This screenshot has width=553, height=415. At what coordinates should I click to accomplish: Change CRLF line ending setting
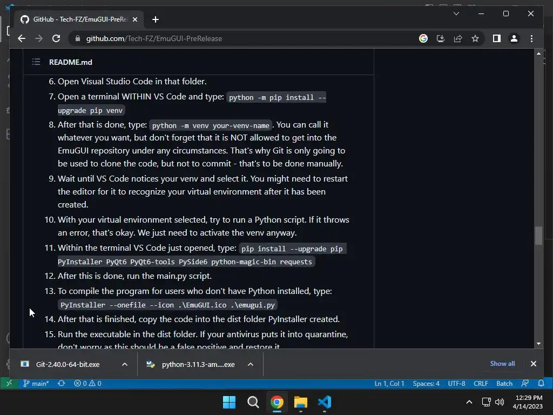click(x=481, y=383)
